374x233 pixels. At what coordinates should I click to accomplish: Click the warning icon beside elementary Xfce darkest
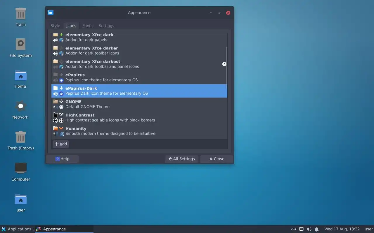pyautogui.click(x=224, y=64)
